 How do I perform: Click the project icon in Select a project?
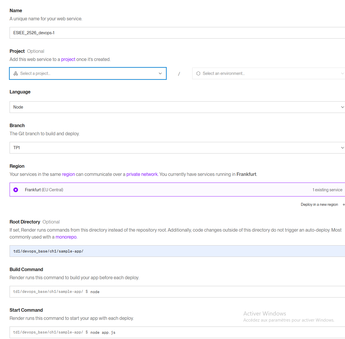click(x=16, y=73)
